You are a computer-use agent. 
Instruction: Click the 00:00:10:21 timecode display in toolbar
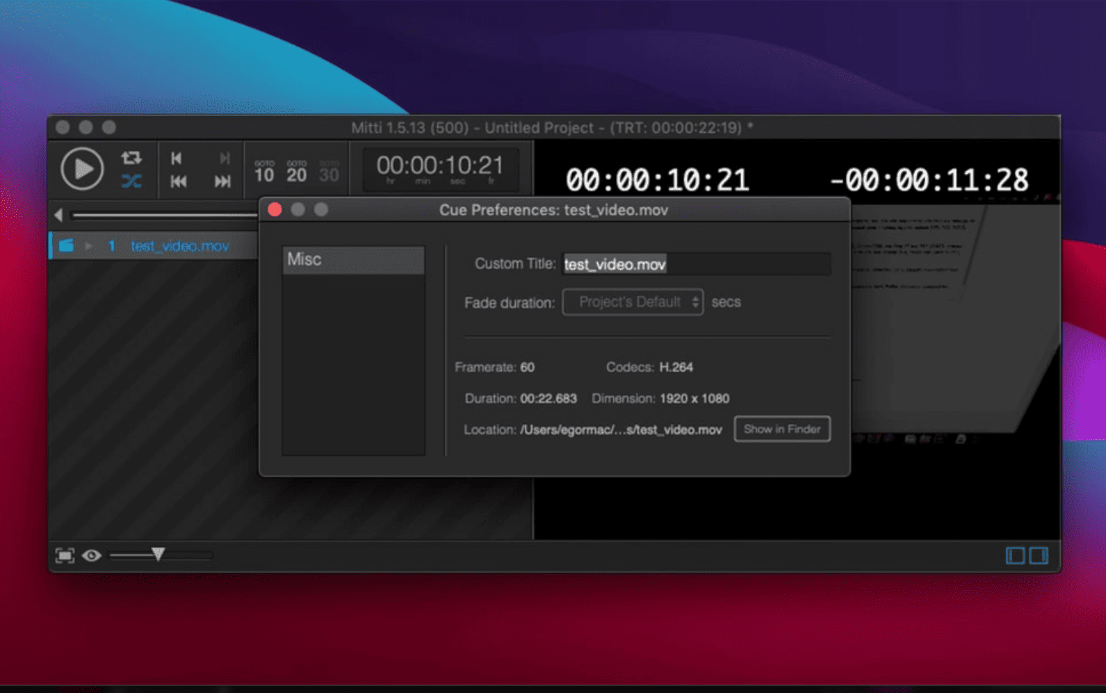pos(440,169)
